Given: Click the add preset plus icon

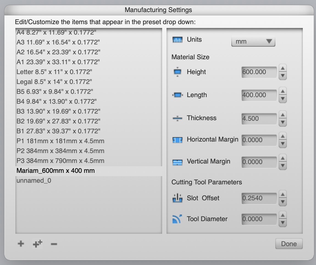Looking at the screenshot, I should click(x=21, y=244).
